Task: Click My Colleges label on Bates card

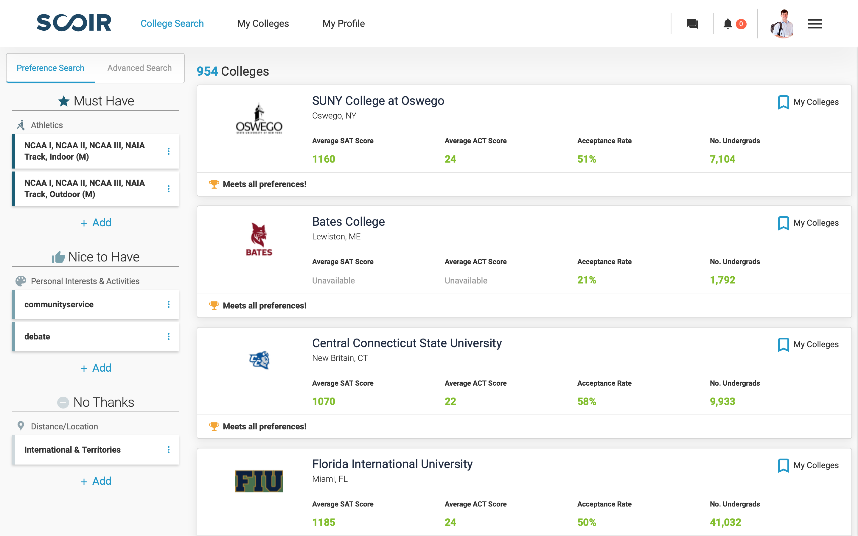Action: click(816, 223)
